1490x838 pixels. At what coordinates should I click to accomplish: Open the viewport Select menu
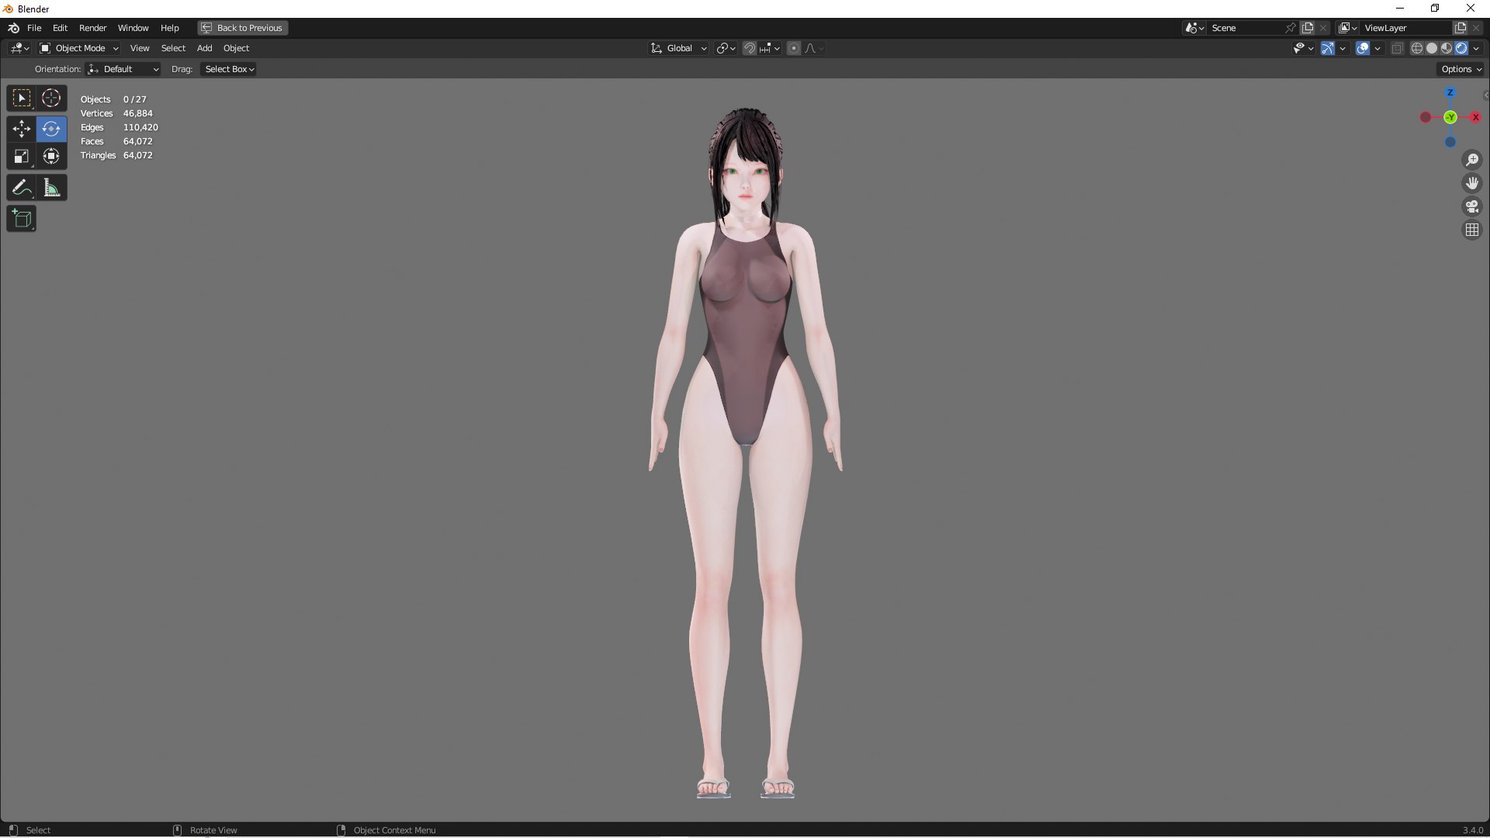pyautogui.click(x=173, y=48)
